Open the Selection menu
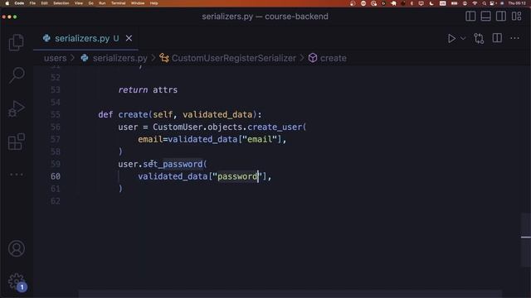531x298 pixels. tap(61, 3)
